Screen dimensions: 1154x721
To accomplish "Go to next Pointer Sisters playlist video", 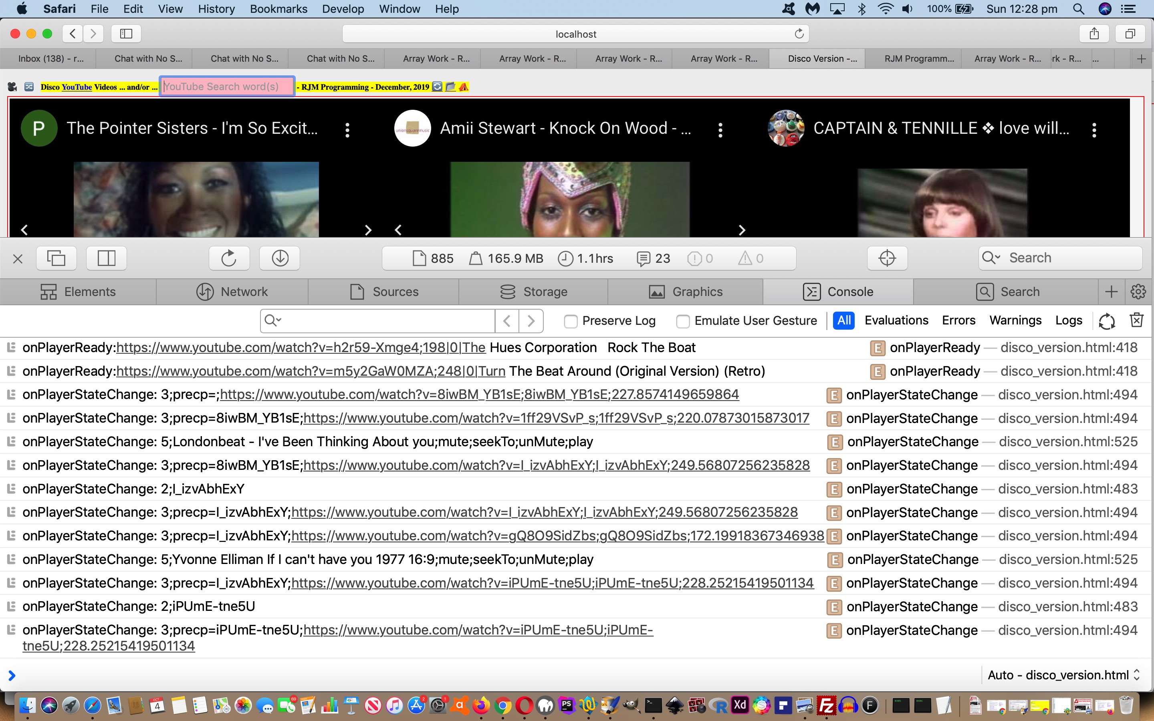I will 368,230.
